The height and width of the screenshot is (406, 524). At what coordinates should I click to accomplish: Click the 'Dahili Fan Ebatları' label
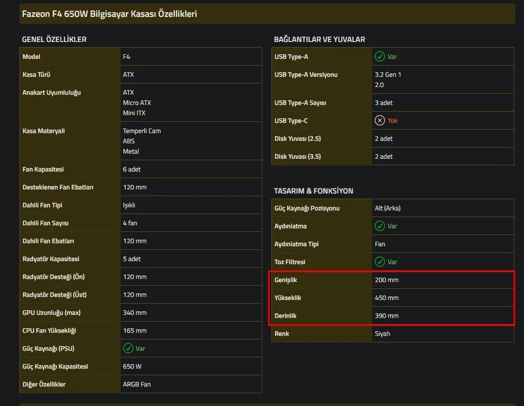[48, 241]
